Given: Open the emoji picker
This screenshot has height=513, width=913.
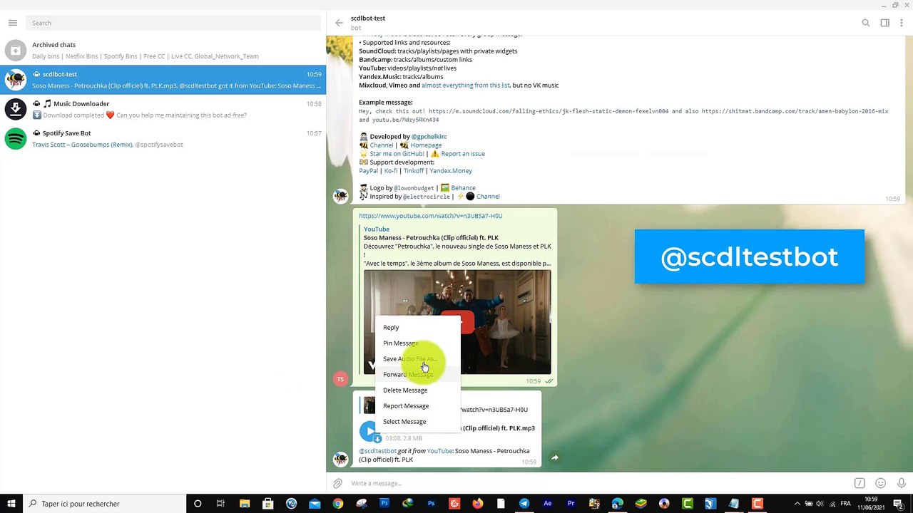Looking at the screenshot, I should [881, 483].
